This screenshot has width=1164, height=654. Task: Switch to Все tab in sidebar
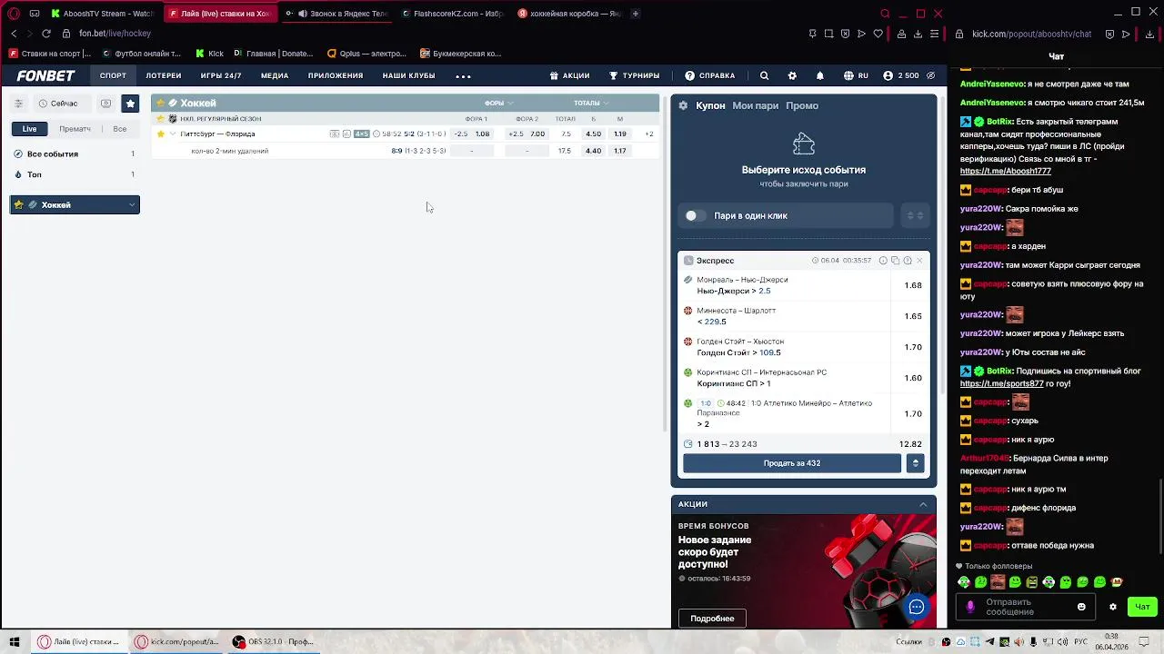tap(120, 129)
